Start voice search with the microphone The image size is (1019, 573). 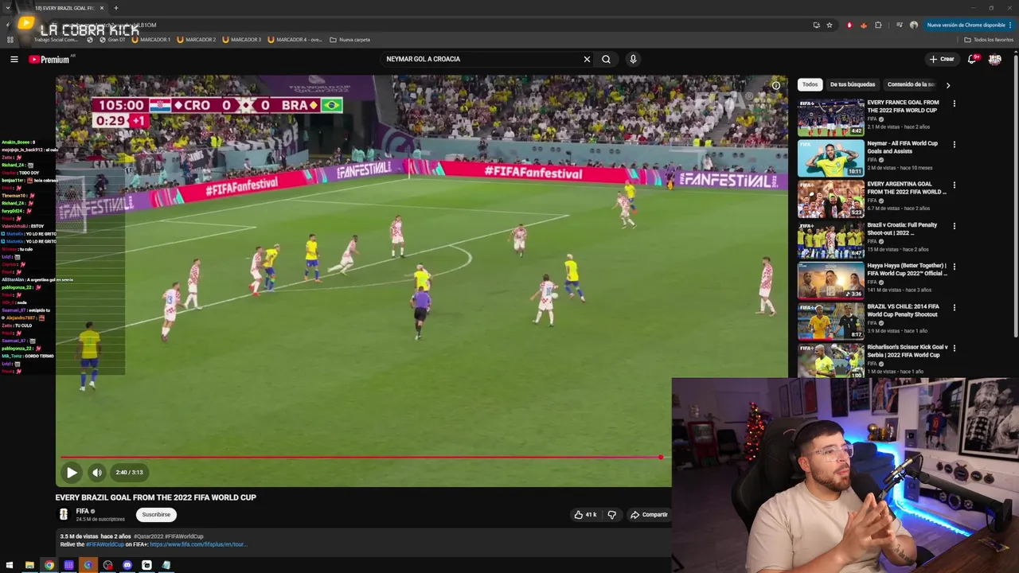[633, 59]
